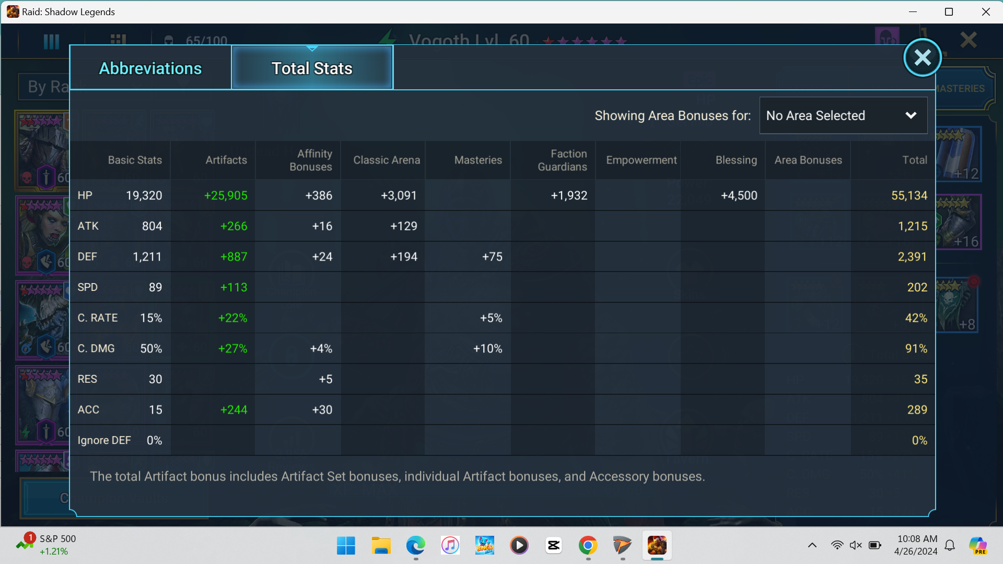Open Copilot preview icon in taskbar
Screen dimensions: 1003x564
(x=978, y=546)
